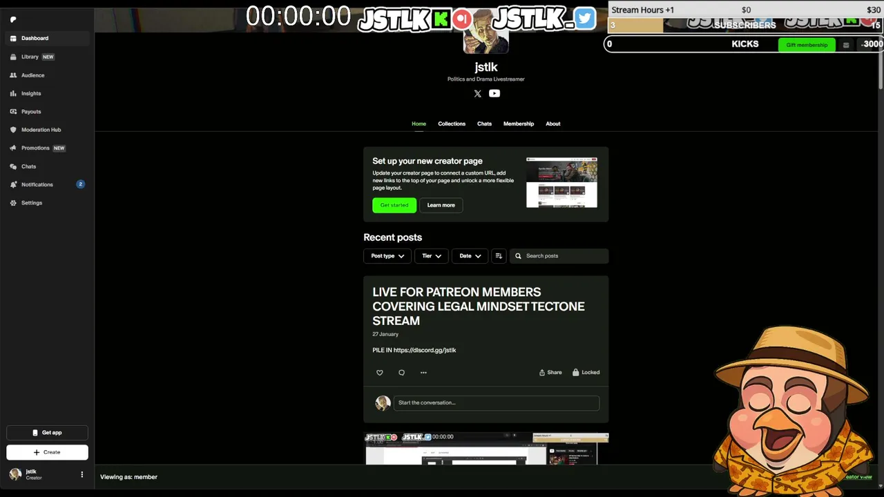The image size is (884, 497).
Task: Click the search magnifier icon
Action: 518,256
